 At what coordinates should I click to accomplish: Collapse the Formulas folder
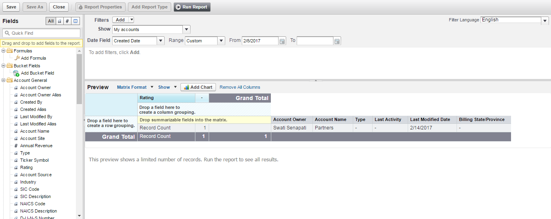click(x=4, y=51)
